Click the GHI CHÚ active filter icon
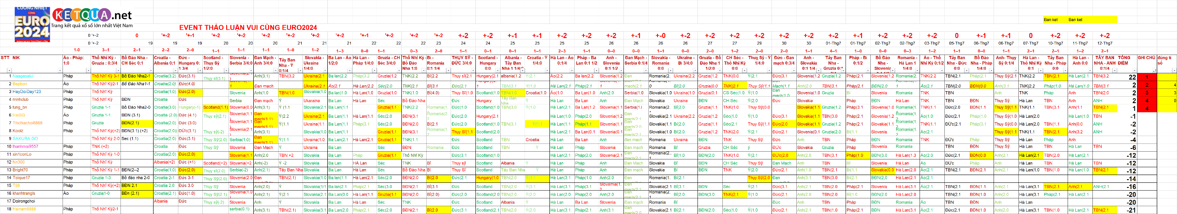The height and width of the screenshot is (214, 1177). click(1154, 71)
